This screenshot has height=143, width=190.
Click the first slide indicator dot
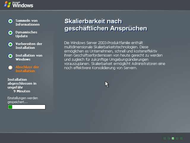coord(165,139)
